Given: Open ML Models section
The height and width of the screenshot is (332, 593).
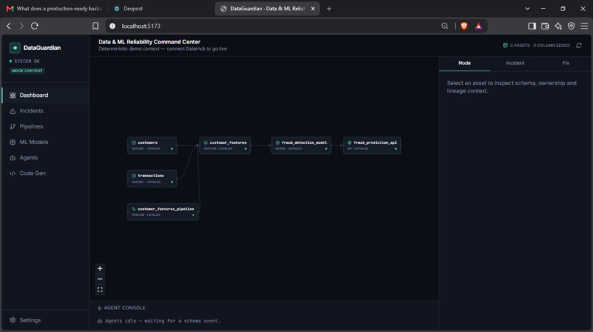Looking at the screenshot, I should pyautogui.click(x=46, y=142).
